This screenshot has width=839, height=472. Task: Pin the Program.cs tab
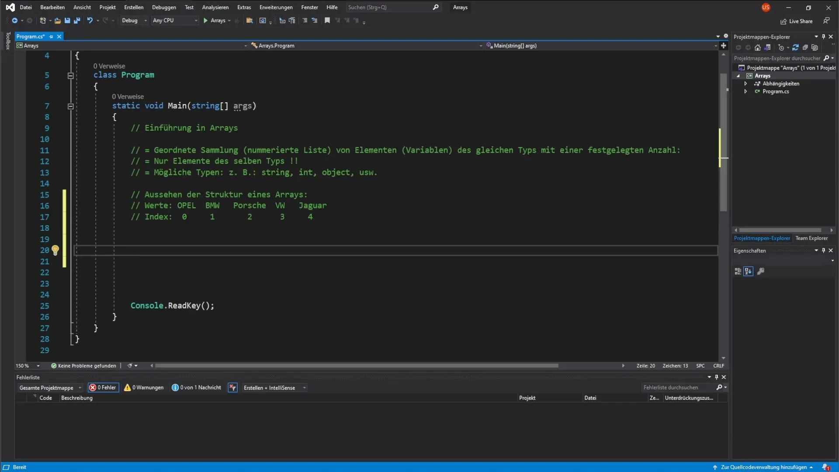tap(51, 37)
